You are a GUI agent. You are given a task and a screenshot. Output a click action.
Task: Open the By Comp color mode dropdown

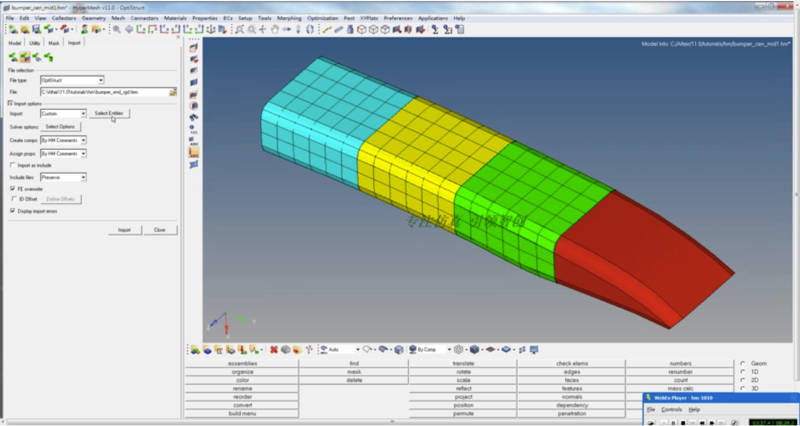tap(449, 350)
